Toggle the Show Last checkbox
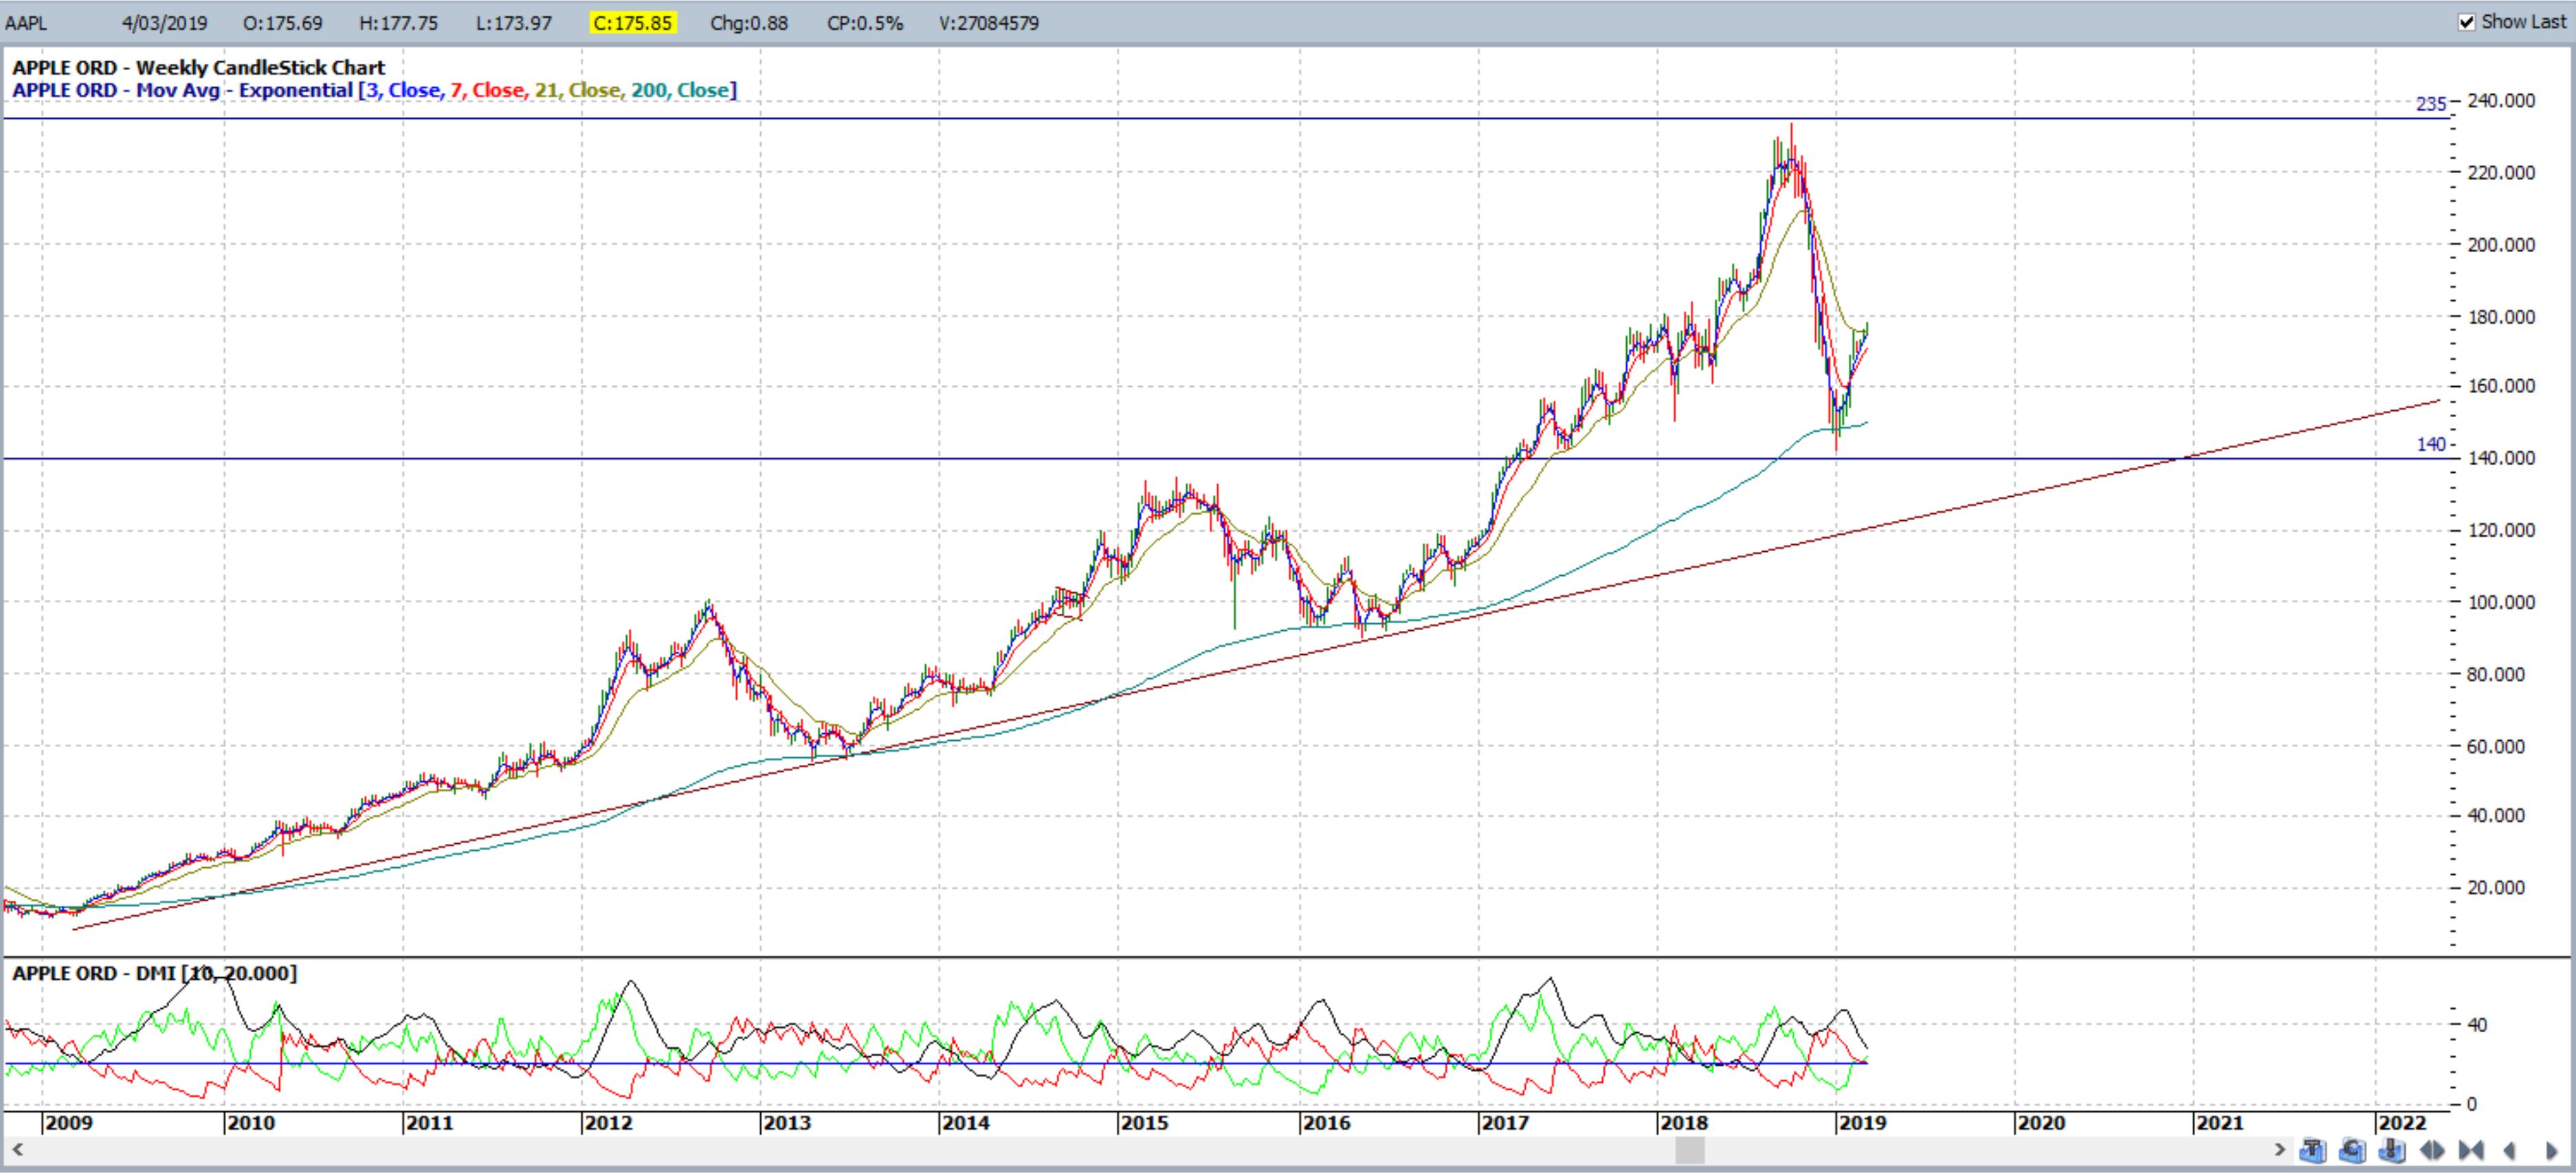Viewport: 2576px width, 1173px height. coord(2466,22)
